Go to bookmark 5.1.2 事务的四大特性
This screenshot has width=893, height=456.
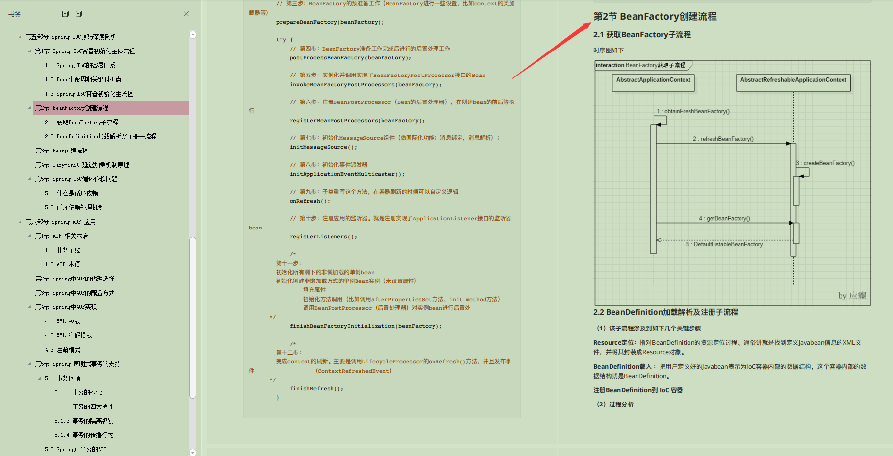tap(84, 406)
